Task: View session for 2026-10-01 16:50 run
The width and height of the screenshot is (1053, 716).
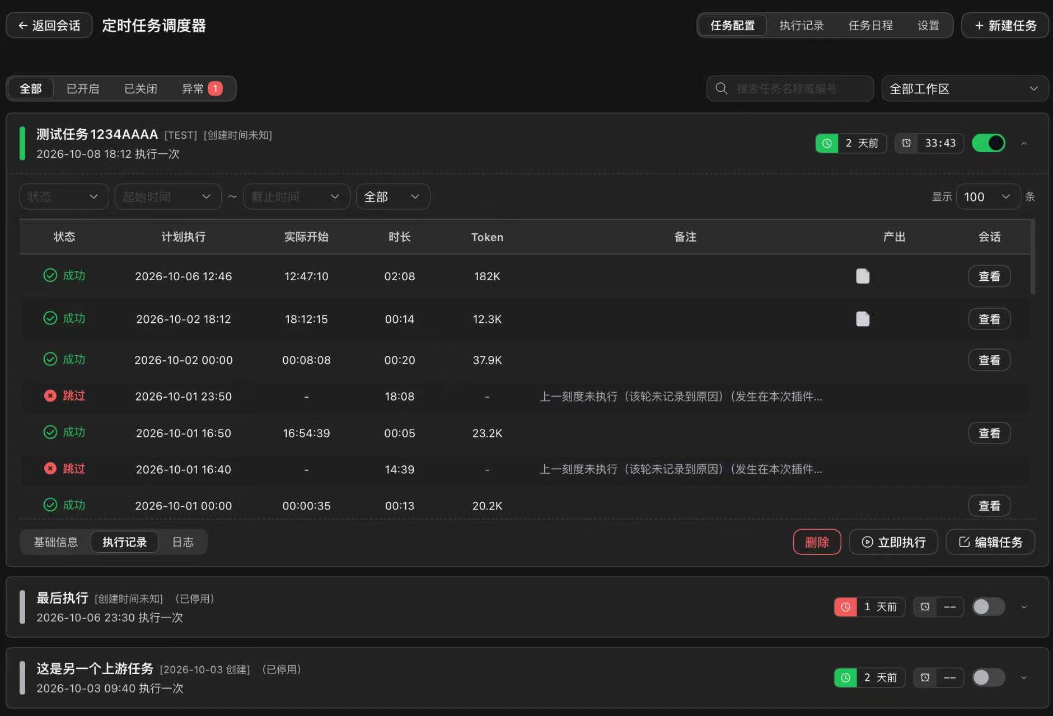Action: [989, 433]
